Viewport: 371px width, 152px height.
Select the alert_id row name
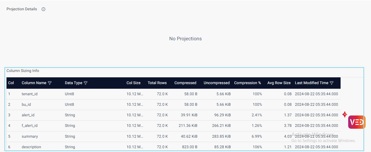pyautogui.click(x=28, y=115)
